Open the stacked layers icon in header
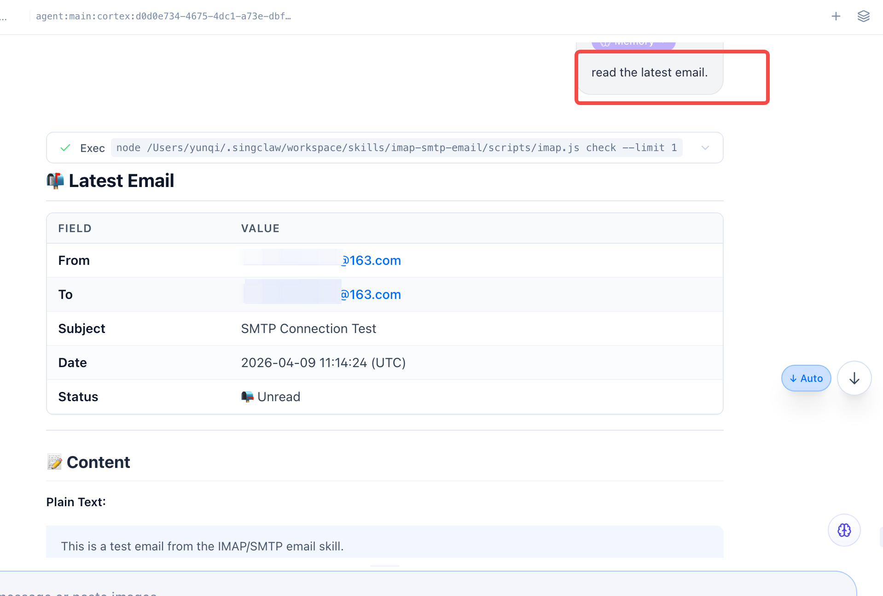Screen dimensions: 883x596 pyautogui.click(x=863, y=17)
